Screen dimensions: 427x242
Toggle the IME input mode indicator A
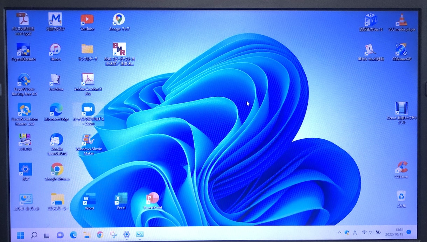[355, 232]
